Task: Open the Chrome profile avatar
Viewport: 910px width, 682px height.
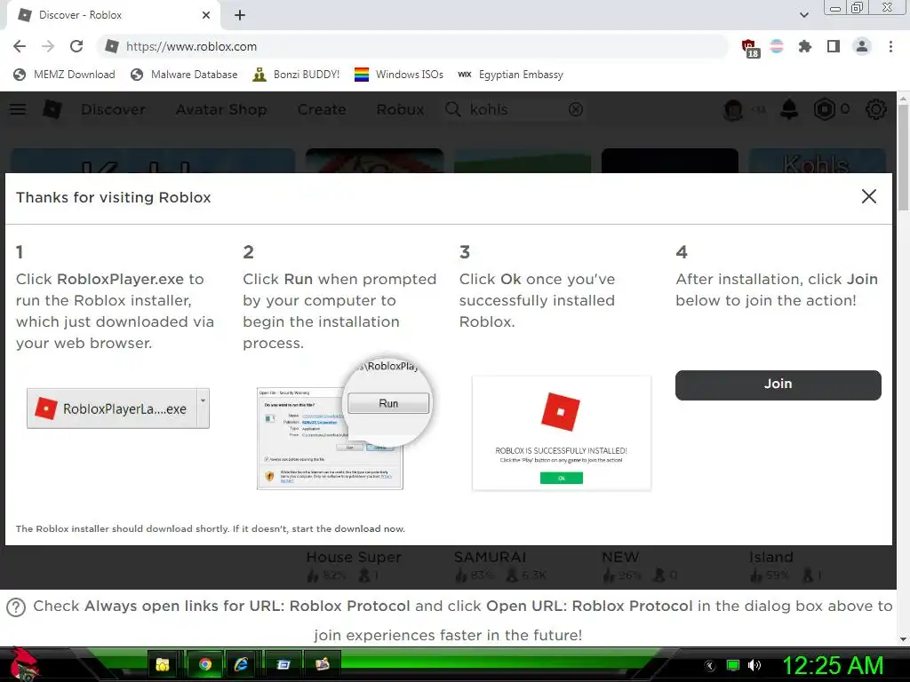Action: point(862,46)
